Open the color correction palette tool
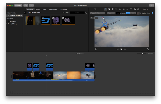 point(112,9)
